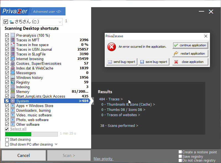Click the Apps + Windows Store icon
This screenshot has height=163, width=221.
13,106
